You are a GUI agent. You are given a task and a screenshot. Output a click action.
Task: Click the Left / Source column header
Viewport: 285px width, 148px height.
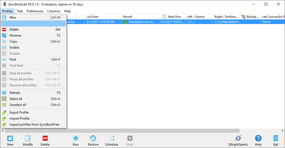coord(199,17)
